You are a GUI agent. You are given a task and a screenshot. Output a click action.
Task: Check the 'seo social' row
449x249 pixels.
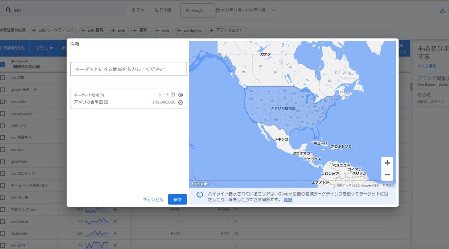point(3,102)
